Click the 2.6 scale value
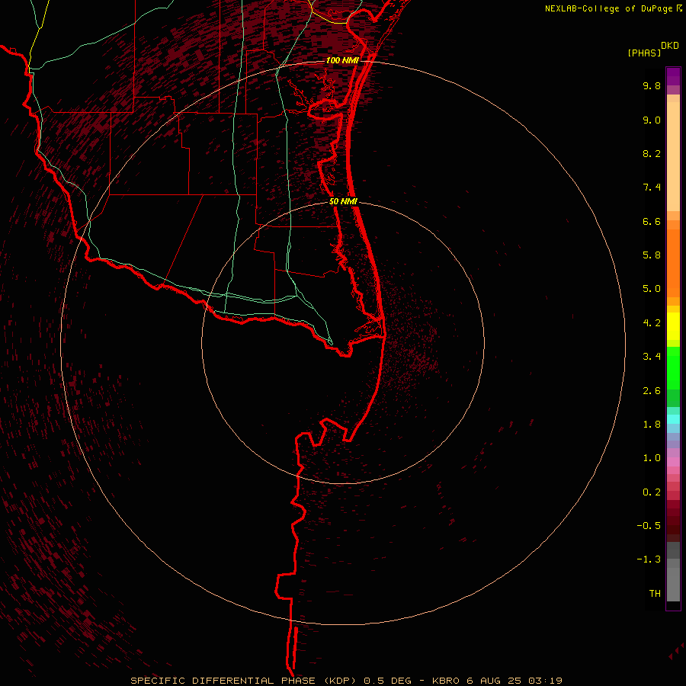 [x=652, y=391]
